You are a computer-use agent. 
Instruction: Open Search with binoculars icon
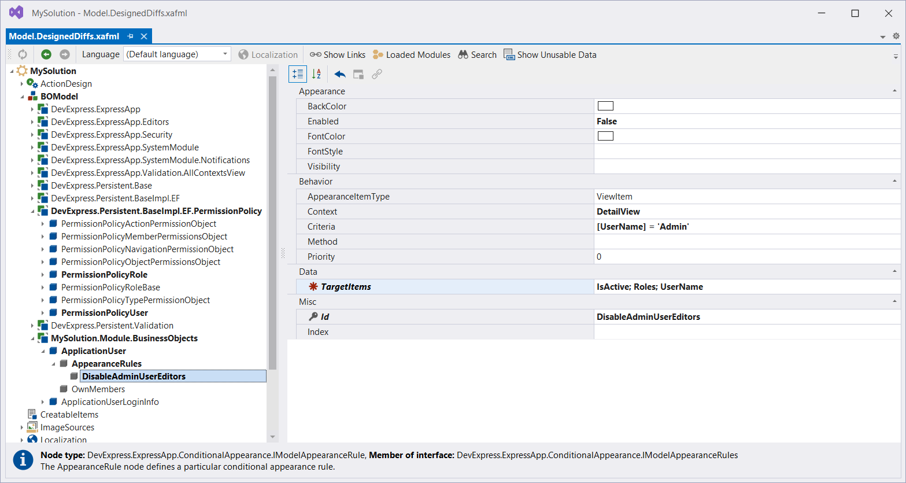point(478,54)
